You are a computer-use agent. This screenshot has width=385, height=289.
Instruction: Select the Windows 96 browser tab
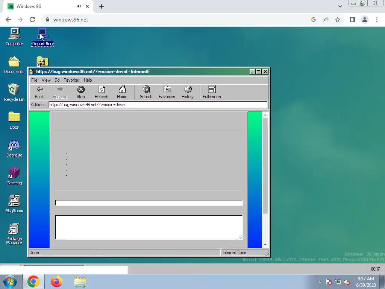[48, 6]
